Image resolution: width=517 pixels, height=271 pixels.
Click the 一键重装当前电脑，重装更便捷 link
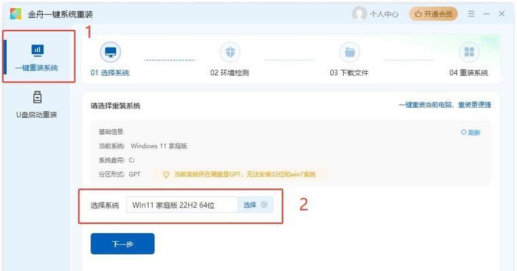tap(445, 105)
